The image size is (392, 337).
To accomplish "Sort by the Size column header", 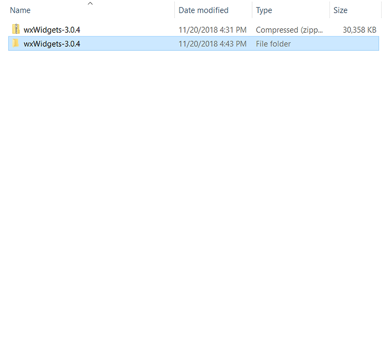I will (340, 10).
